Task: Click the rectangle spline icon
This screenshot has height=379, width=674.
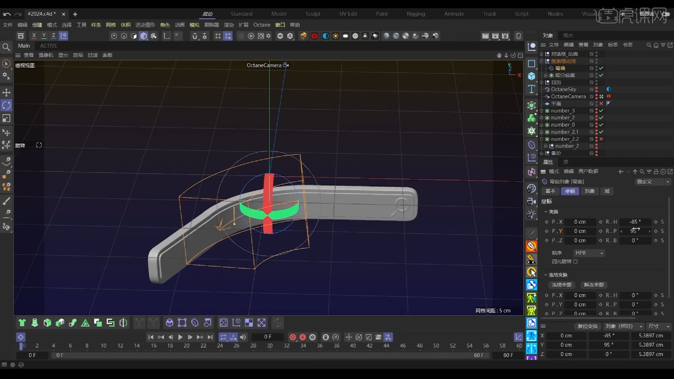Action: tap(531, 64)
